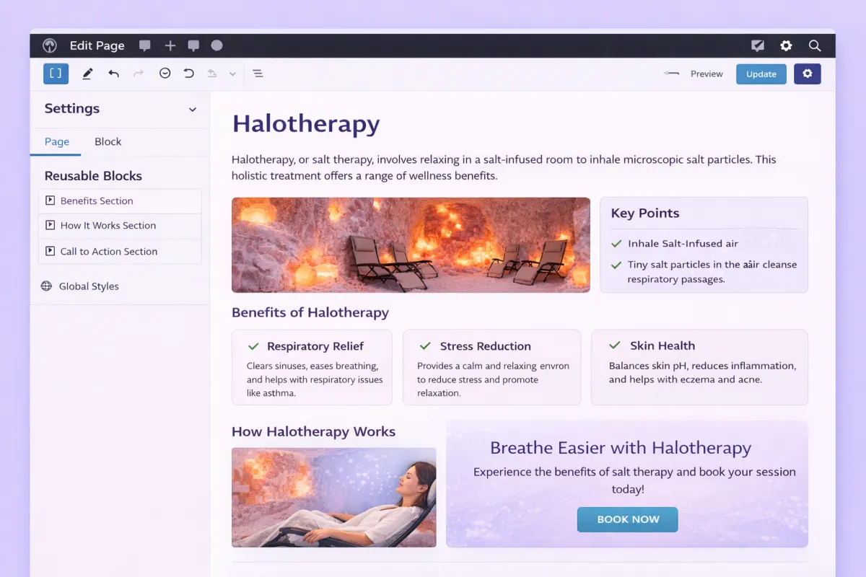This screenshot has height=577, width=866.
Task: Click the Reusable Blocks heading
Action: 93,176
